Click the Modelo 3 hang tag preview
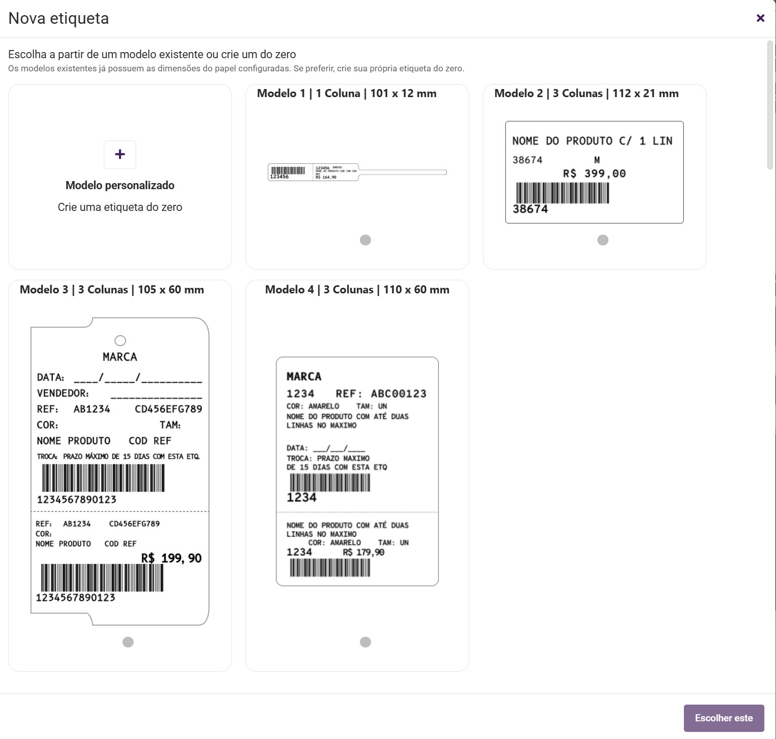The width and height of the screenshot is (776, 739). (x=120, y=471)
